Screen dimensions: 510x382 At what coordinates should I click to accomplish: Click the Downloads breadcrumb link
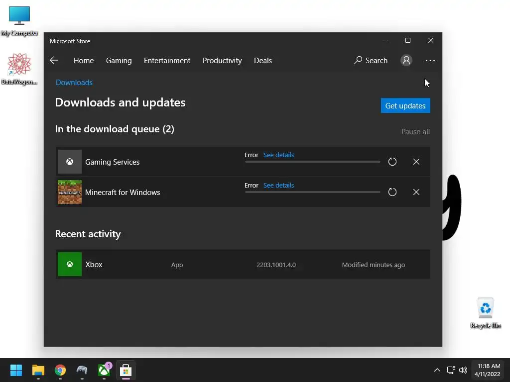point(74,83)
